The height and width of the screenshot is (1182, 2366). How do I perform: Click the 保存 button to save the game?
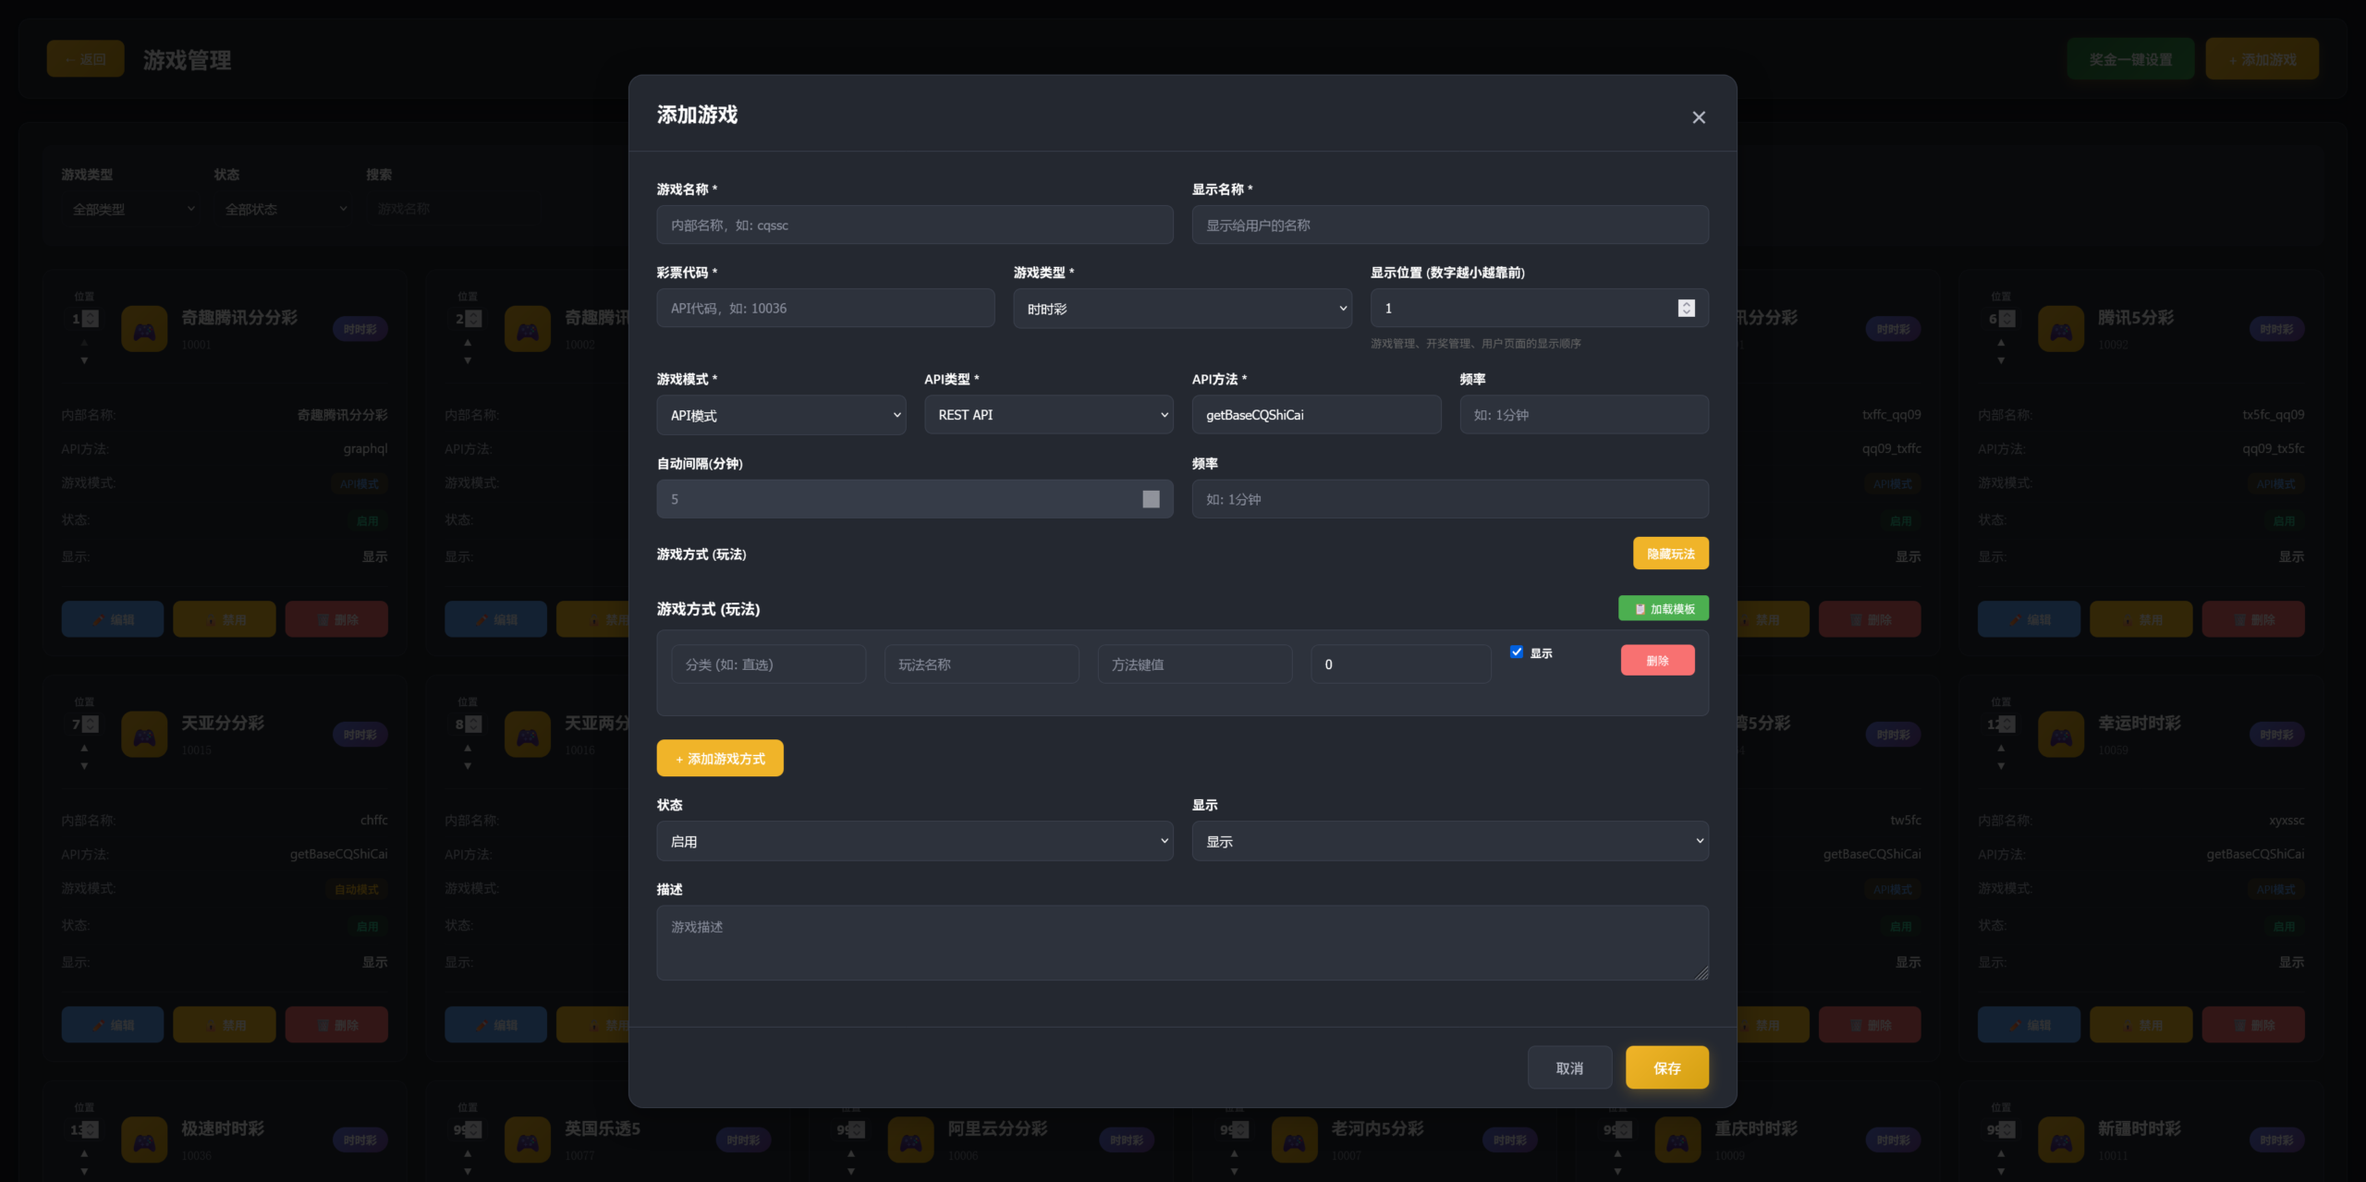[1667, 1067]
